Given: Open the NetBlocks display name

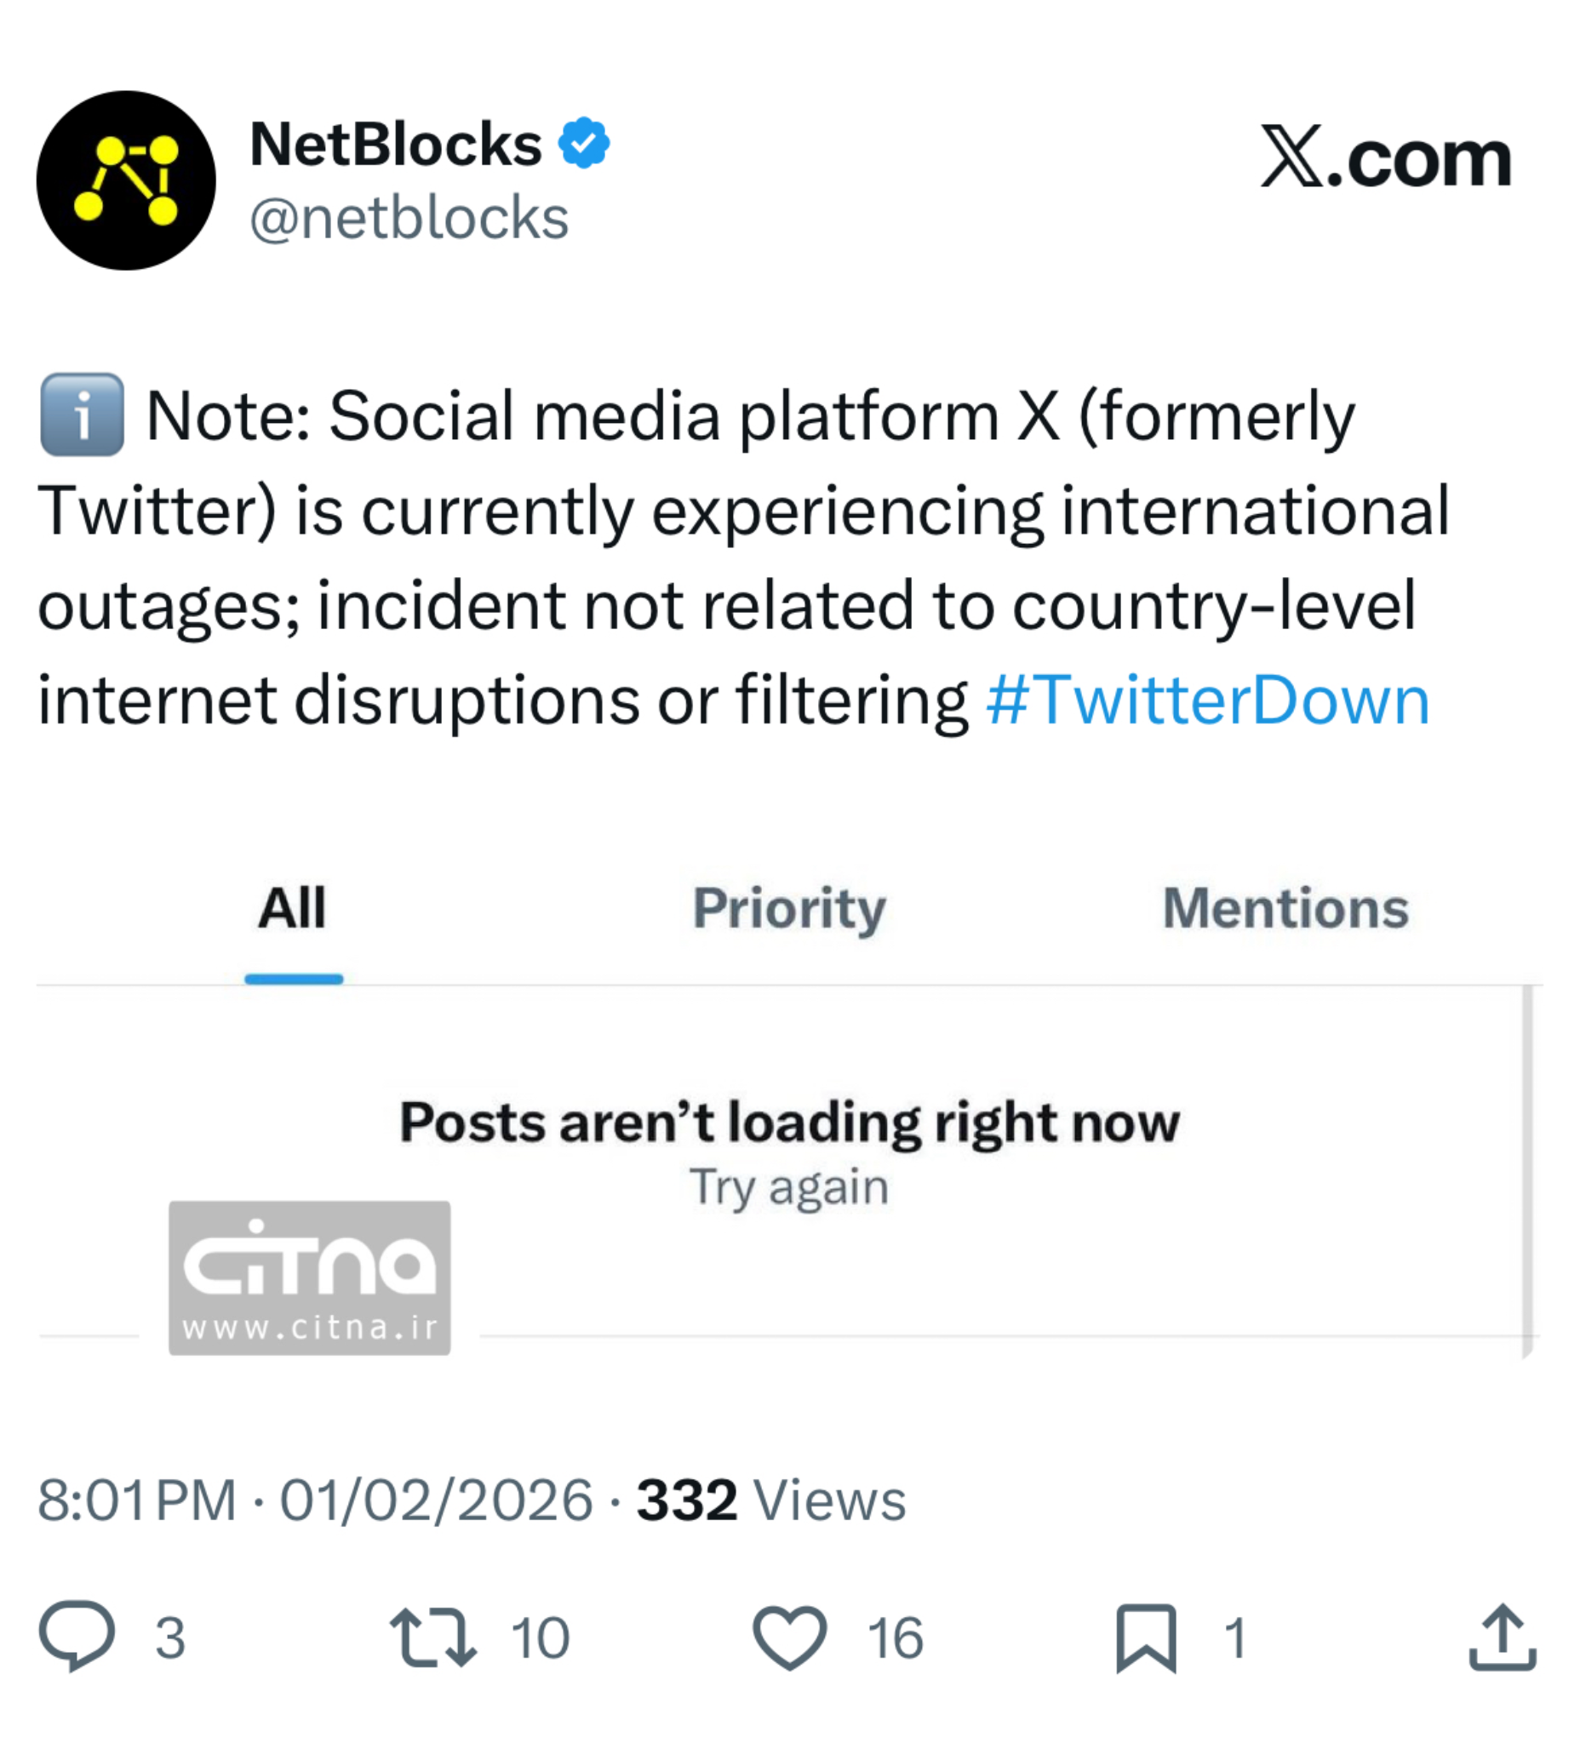Looking at the screenshot, I should (x=396, y=144).
